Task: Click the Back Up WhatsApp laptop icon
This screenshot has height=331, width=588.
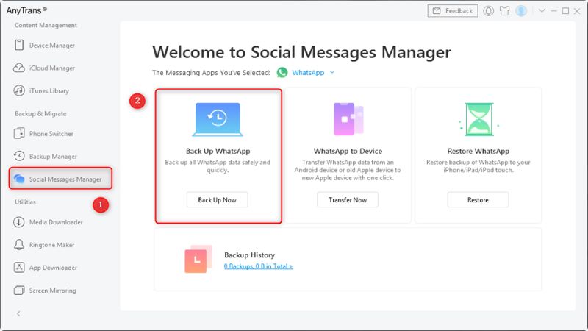Action: tap(218, 119)
